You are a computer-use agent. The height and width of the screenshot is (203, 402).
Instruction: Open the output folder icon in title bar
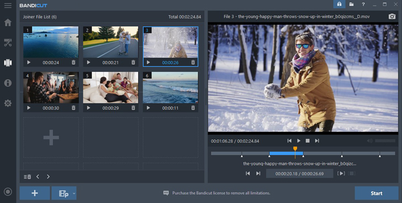(351, 4)
